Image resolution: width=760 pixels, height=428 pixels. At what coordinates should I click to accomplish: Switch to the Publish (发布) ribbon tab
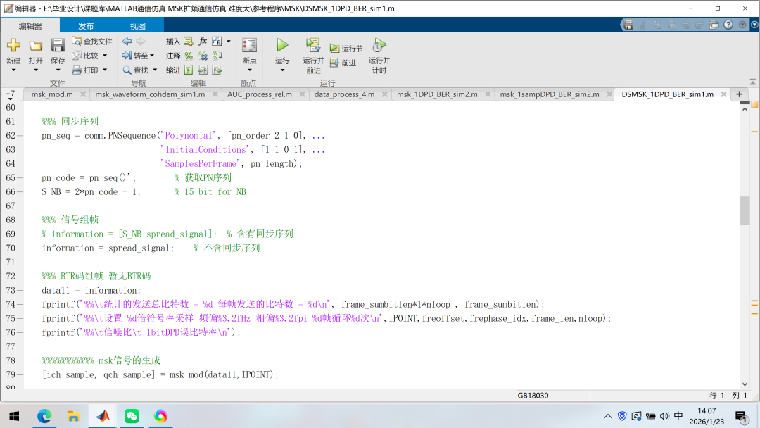click(86, 25)
